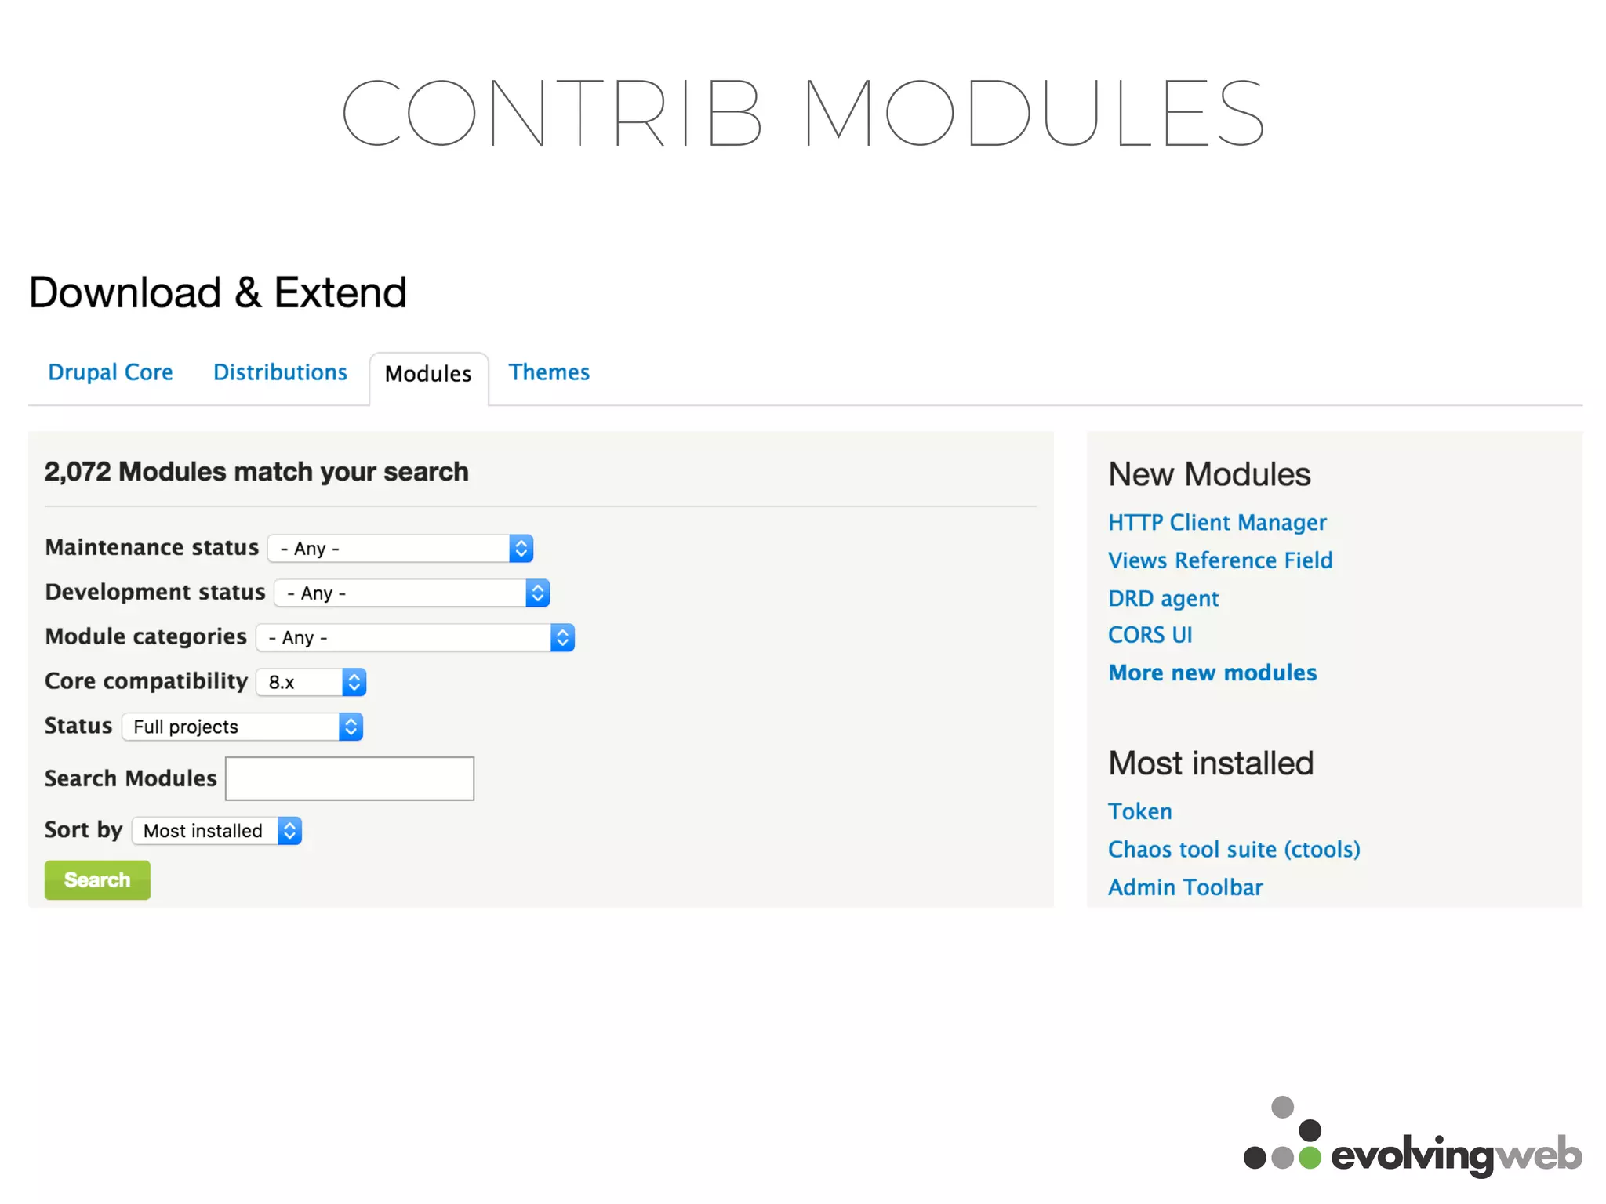Open the HTTP Client Manager link
This screenshot has height=1204, width=1606.
1217,523
